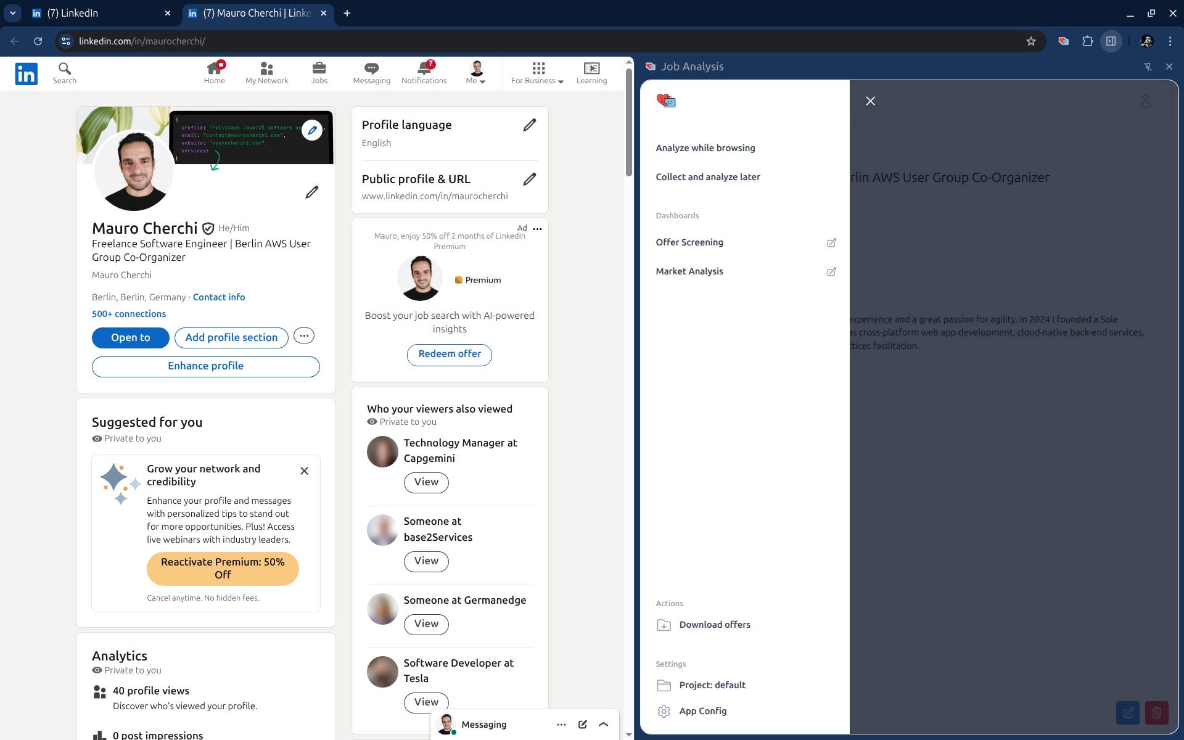
Task: Open App Config gear setting
Action: click(x=664, y=712)
